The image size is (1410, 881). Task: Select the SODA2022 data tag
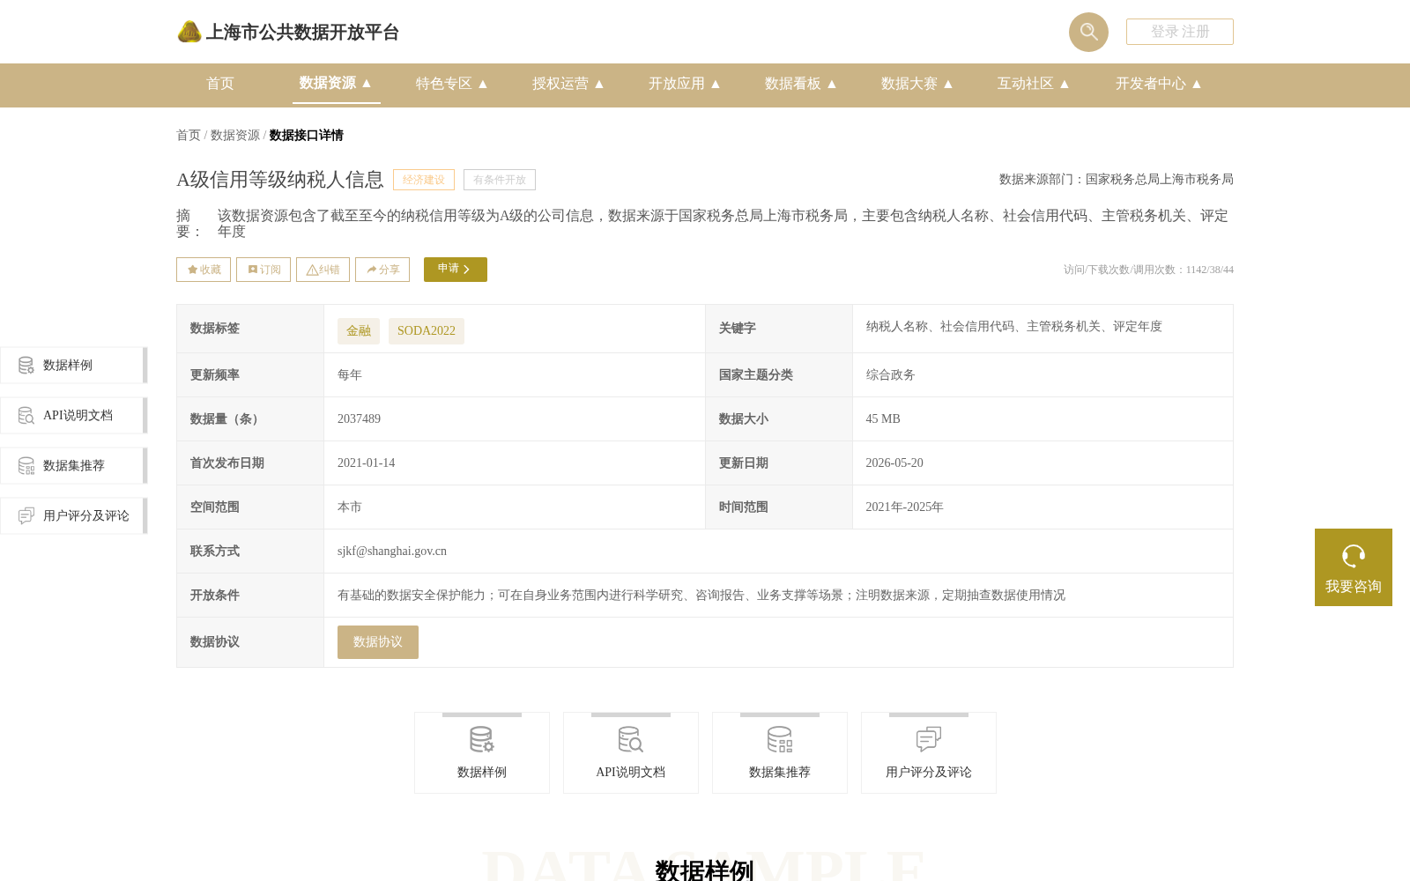pyautogui.click(x=427, y=331)
